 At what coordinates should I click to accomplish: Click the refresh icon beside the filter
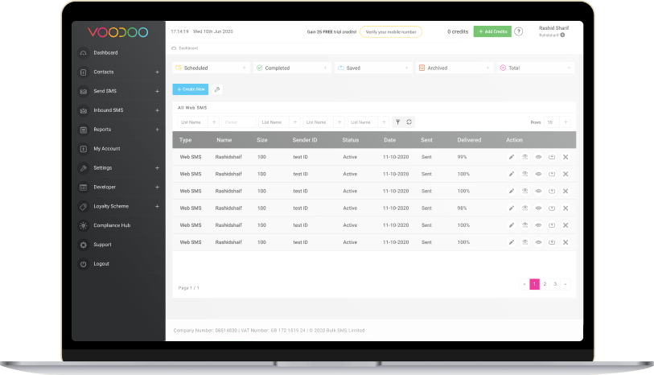tap(409, 122)
